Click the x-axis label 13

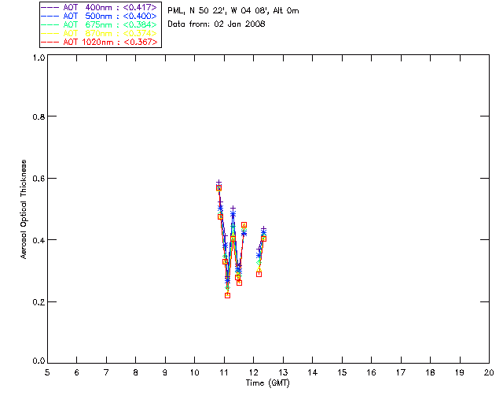283,372
